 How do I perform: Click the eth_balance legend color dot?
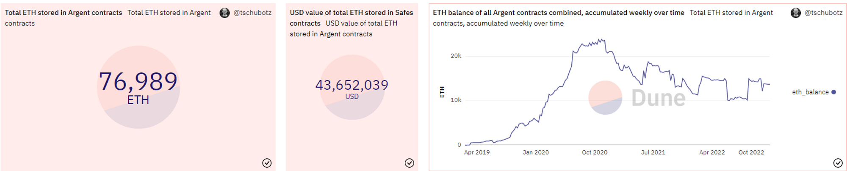(834, 92)
